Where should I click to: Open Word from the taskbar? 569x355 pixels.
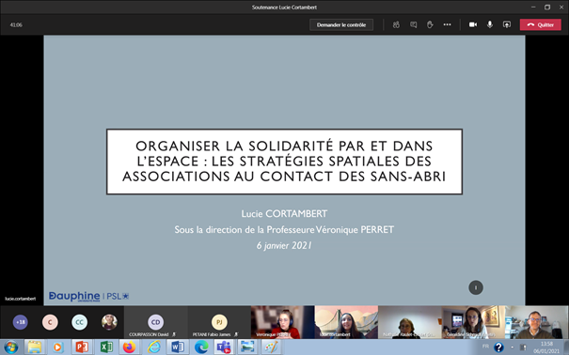click(x=178, y=347)
